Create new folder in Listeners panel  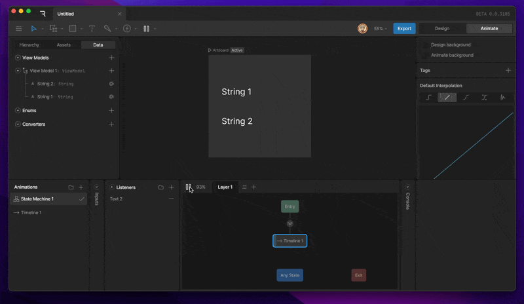(161, 187)
